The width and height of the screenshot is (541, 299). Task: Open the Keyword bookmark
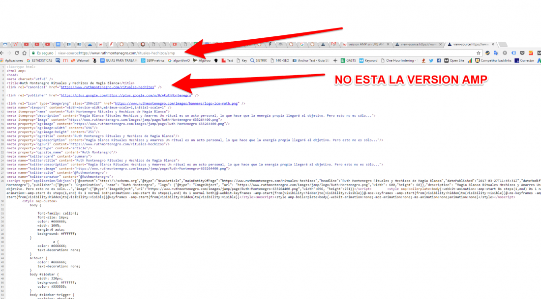(368, 60)
